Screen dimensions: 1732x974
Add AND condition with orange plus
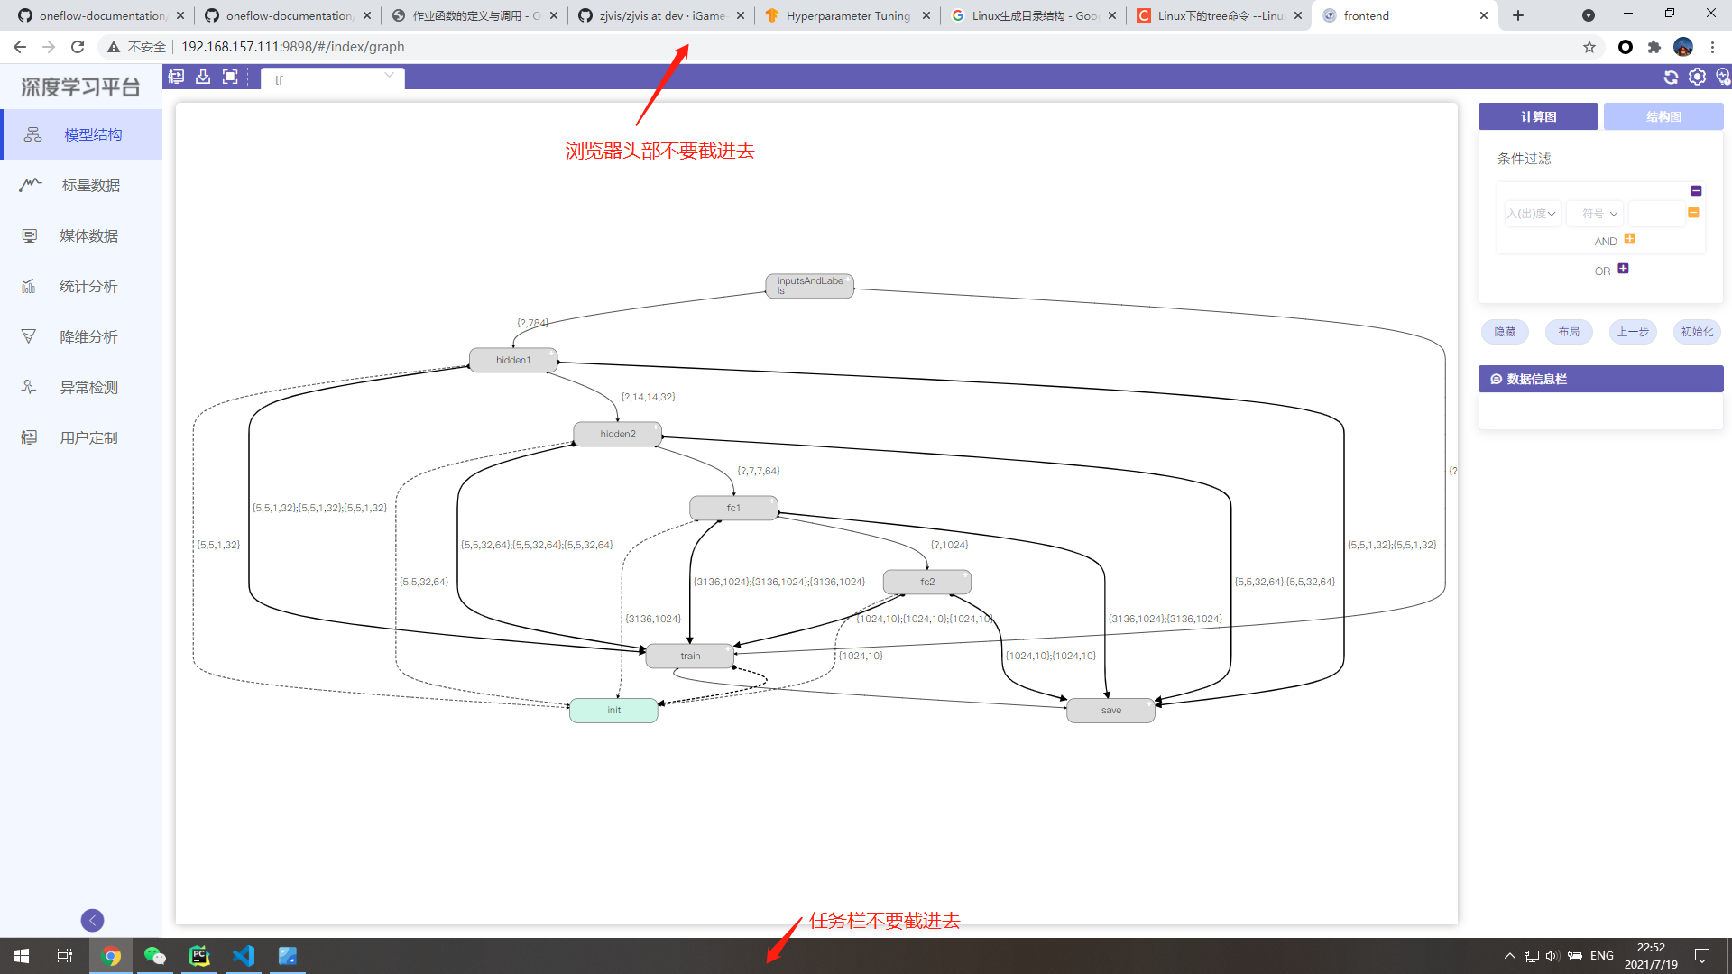click(1629, 239)
